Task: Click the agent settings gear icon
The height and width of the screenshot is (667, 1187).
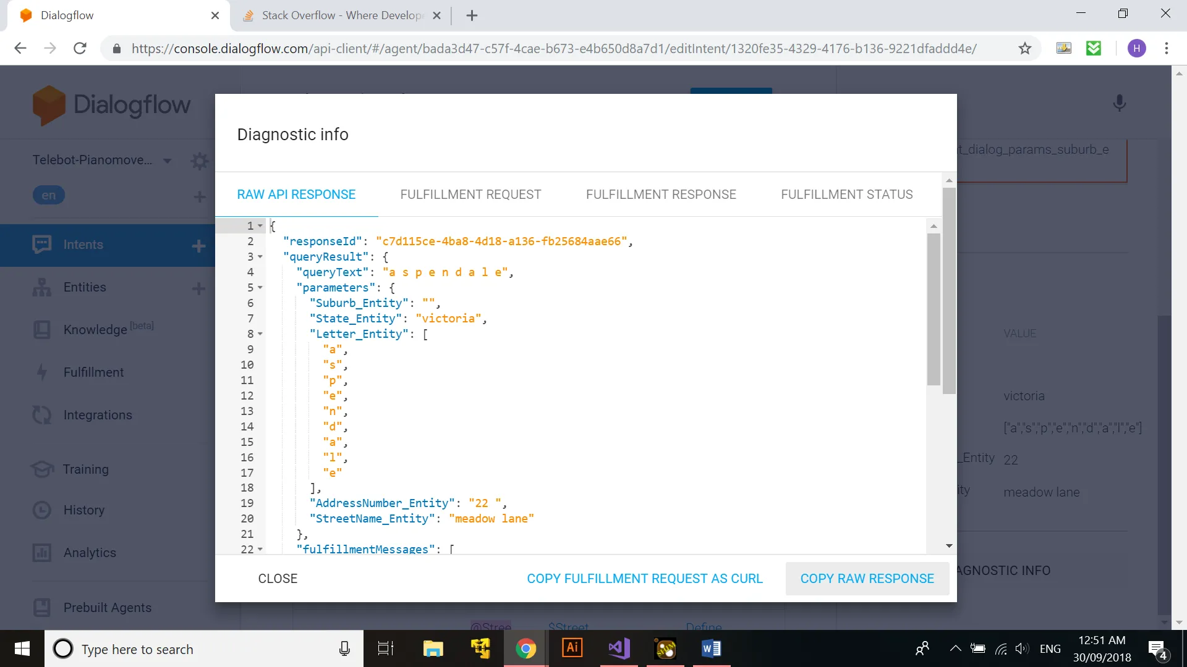Action: [x=199, y=161]
